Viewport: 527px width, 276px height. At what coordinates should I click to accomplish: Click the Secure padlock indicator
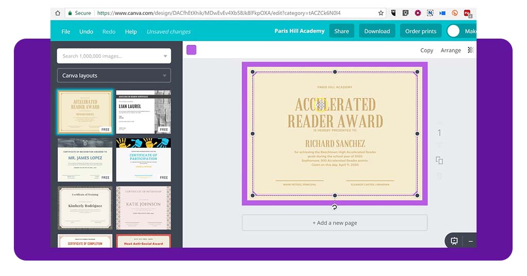point(79,13)
